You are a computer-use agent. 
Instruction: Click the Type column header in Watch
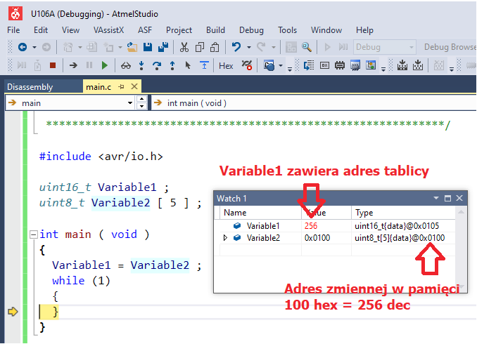364,212
